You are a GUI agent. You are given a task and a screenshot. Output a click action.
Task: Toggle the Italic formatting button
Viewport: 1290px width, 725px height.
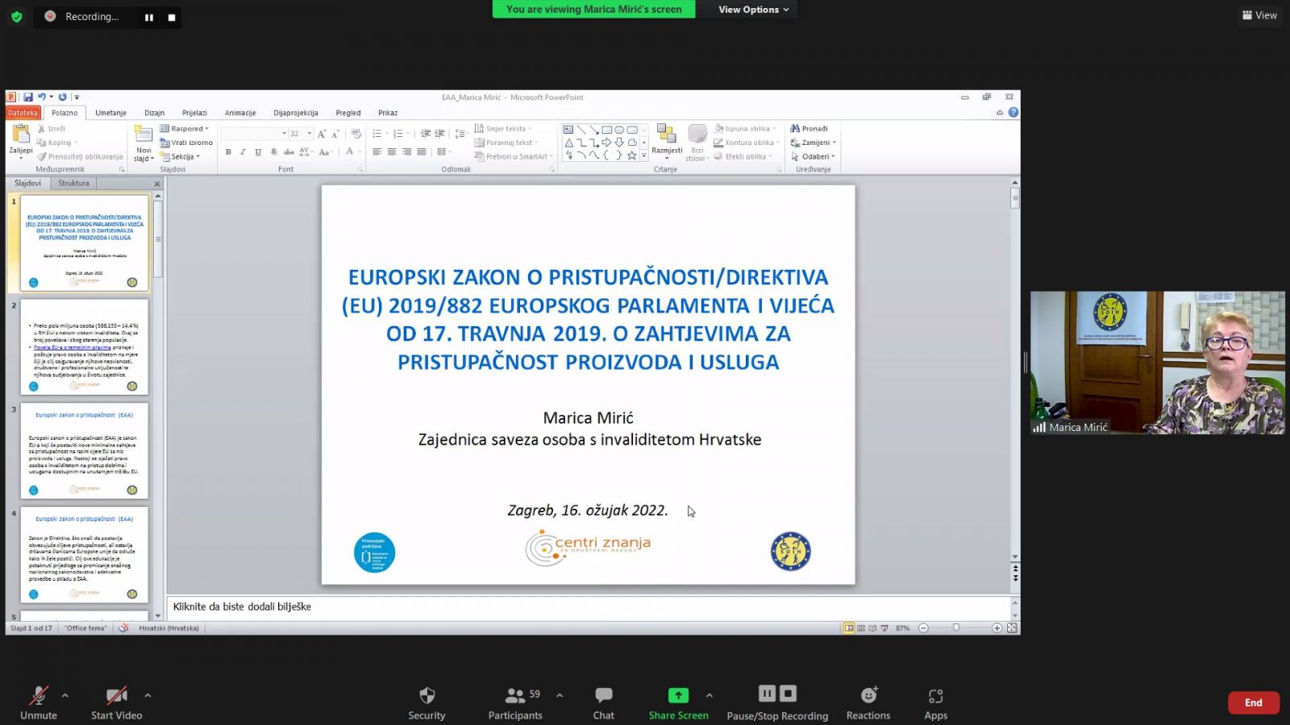[x=243, y=151]
